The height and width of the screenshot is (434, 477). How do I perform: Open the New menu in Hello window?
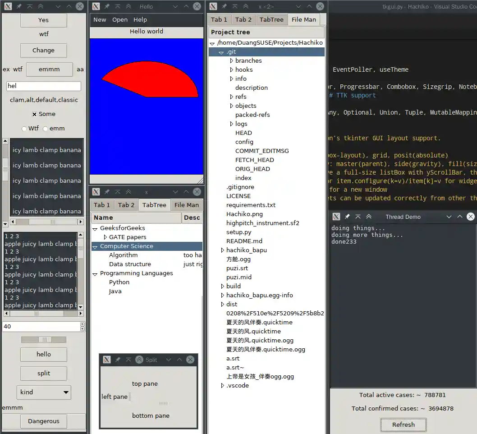(x=99, y=19)
